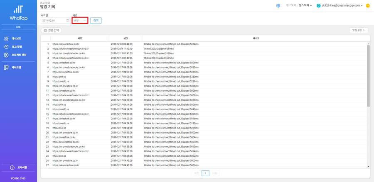Open the 대시보드 dashboard icon
This screenshot has width=374, height=182.
click(6, 39)
